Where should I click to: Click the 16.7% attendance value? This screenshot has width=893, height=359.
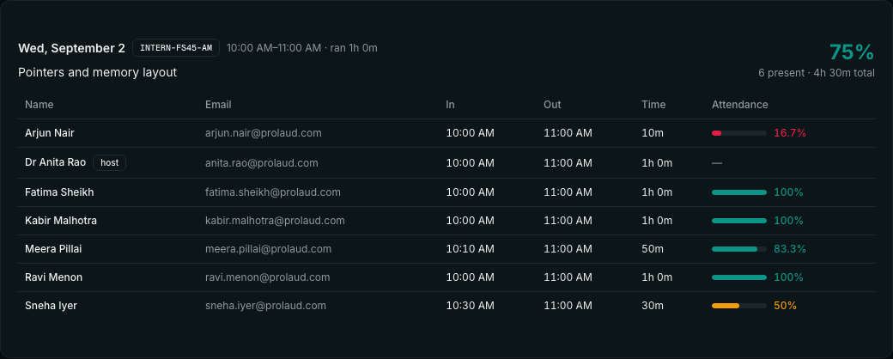(x=790, y=133)
